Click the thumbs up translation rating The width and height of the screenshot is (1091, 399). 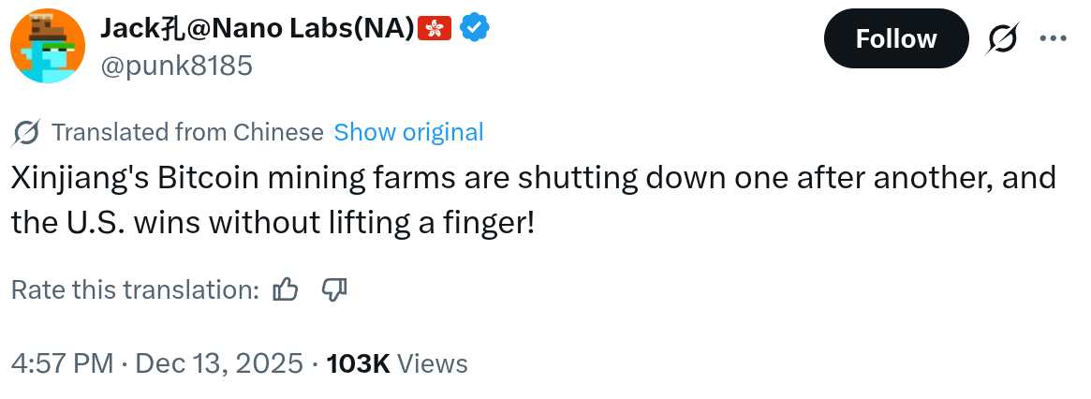click(x=285, y=290)
